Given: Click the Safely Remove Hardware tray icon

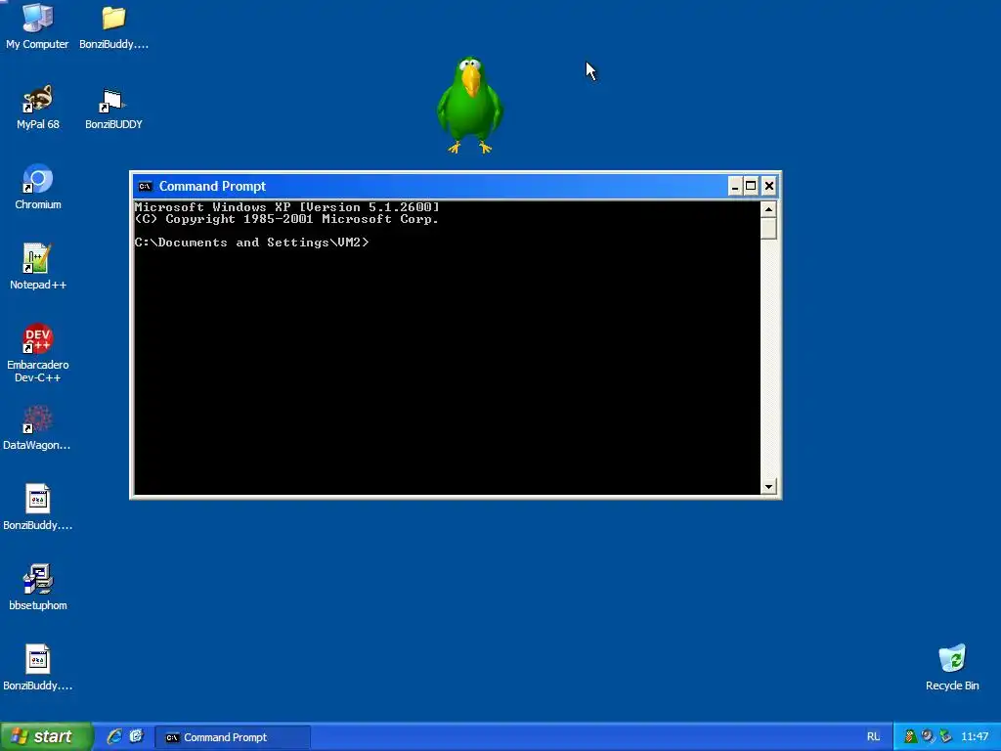Looking at the screenshot, I should coord(945,736).
